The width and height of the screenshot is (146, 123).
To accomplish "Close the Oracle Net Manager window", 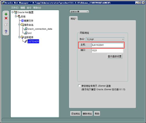I will (x=143, y=3).
